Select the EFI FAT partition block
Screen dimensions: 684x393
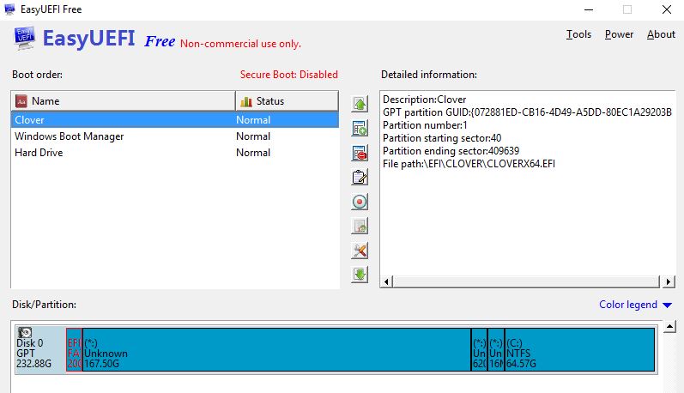[x=74, y=350]
